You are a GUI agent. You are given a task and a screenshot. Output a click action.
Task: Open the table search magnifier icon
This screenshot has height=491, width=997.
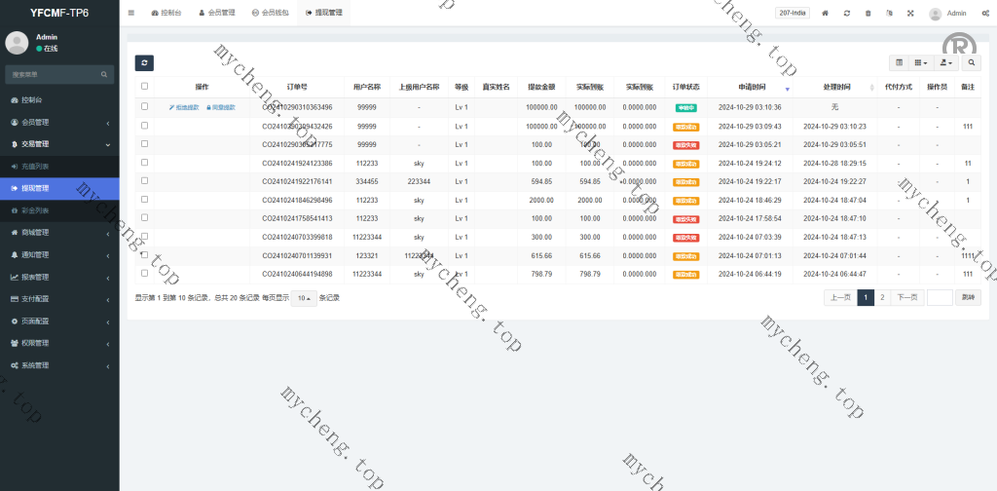click(x=972, y=62)
